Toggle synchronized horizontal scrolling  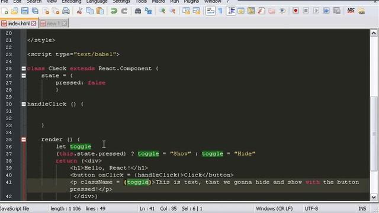(196, 11)
